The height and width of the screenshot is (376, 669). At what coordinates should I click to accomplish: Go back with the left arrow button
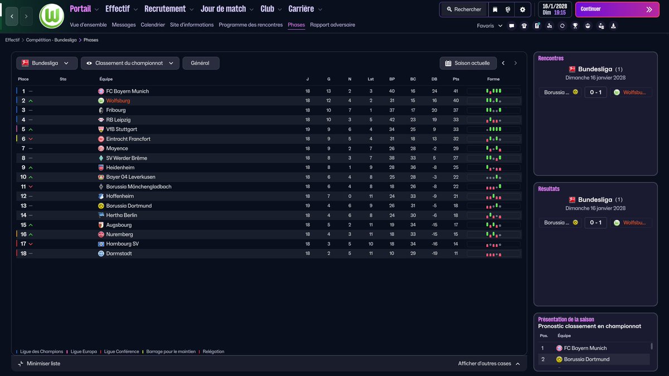pyautogui.click(x=12, y=16)
